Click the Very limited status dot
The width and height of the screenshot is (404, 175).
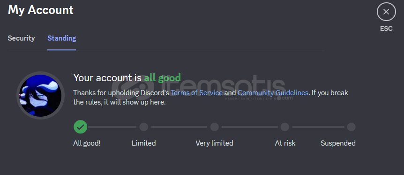(x=214, y=127)
